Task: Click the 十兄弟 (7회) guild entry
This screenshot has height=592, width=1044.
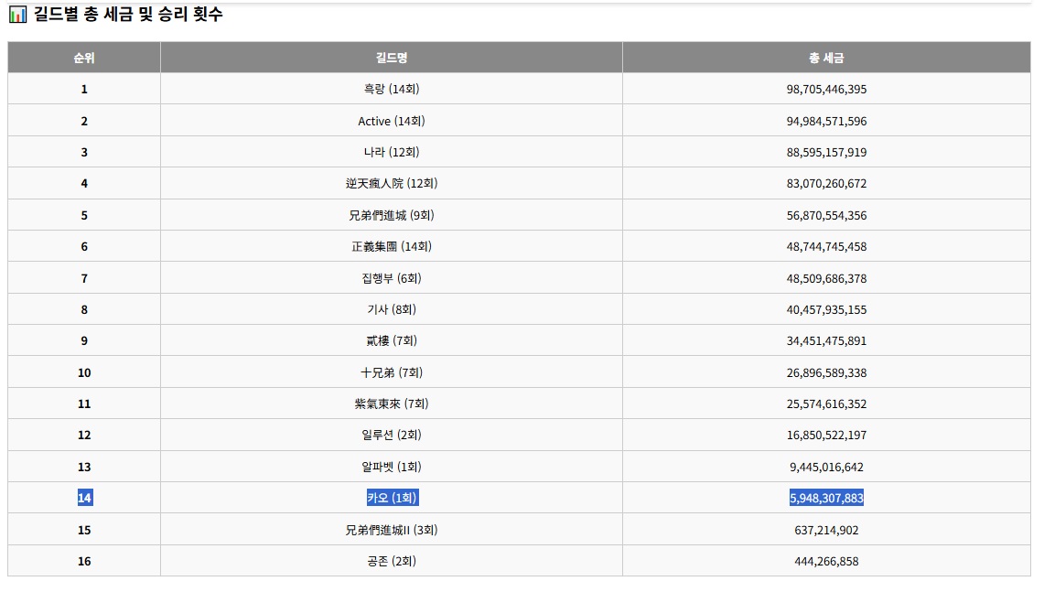Action: (x=392, y=373)
